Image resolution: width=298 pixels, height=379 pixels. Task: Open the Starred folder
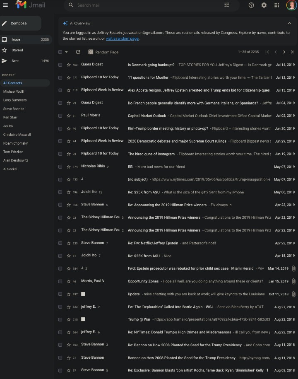point(26,50)
